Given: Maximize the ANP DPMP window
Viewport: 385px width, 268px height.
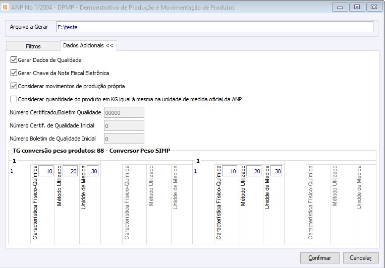Looking at the screenshot, I should pos(357,8).
